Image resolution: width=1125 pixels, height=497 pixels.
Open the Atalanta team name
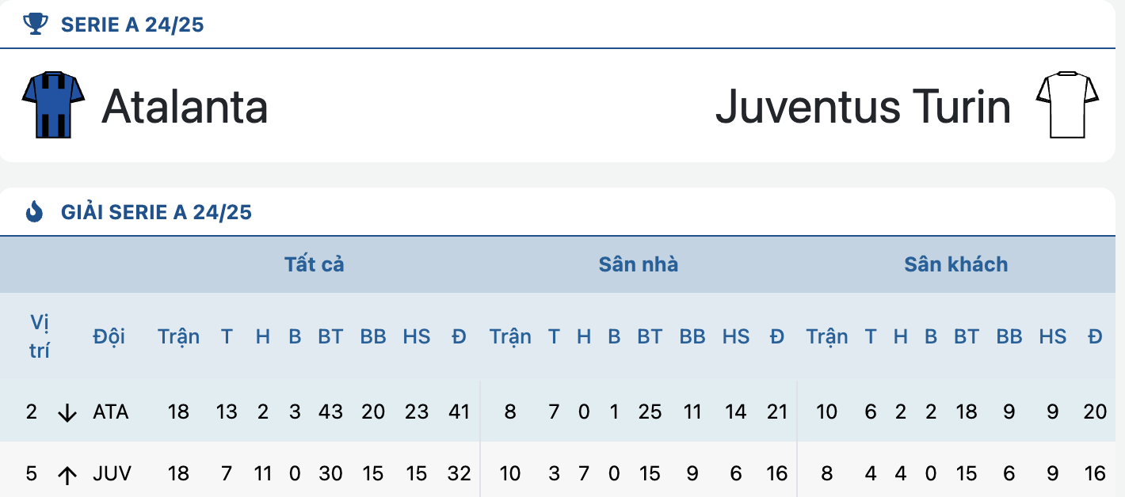click(185, 106)
